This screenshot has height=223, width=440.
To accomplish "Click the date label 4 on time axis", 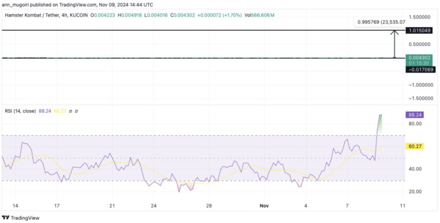I will (x=306, y=206).
